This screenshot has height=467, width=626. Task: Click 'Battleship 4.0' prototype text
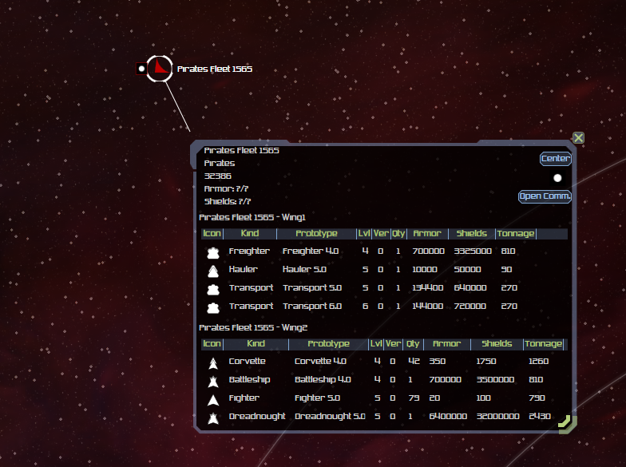coord(323,380)
